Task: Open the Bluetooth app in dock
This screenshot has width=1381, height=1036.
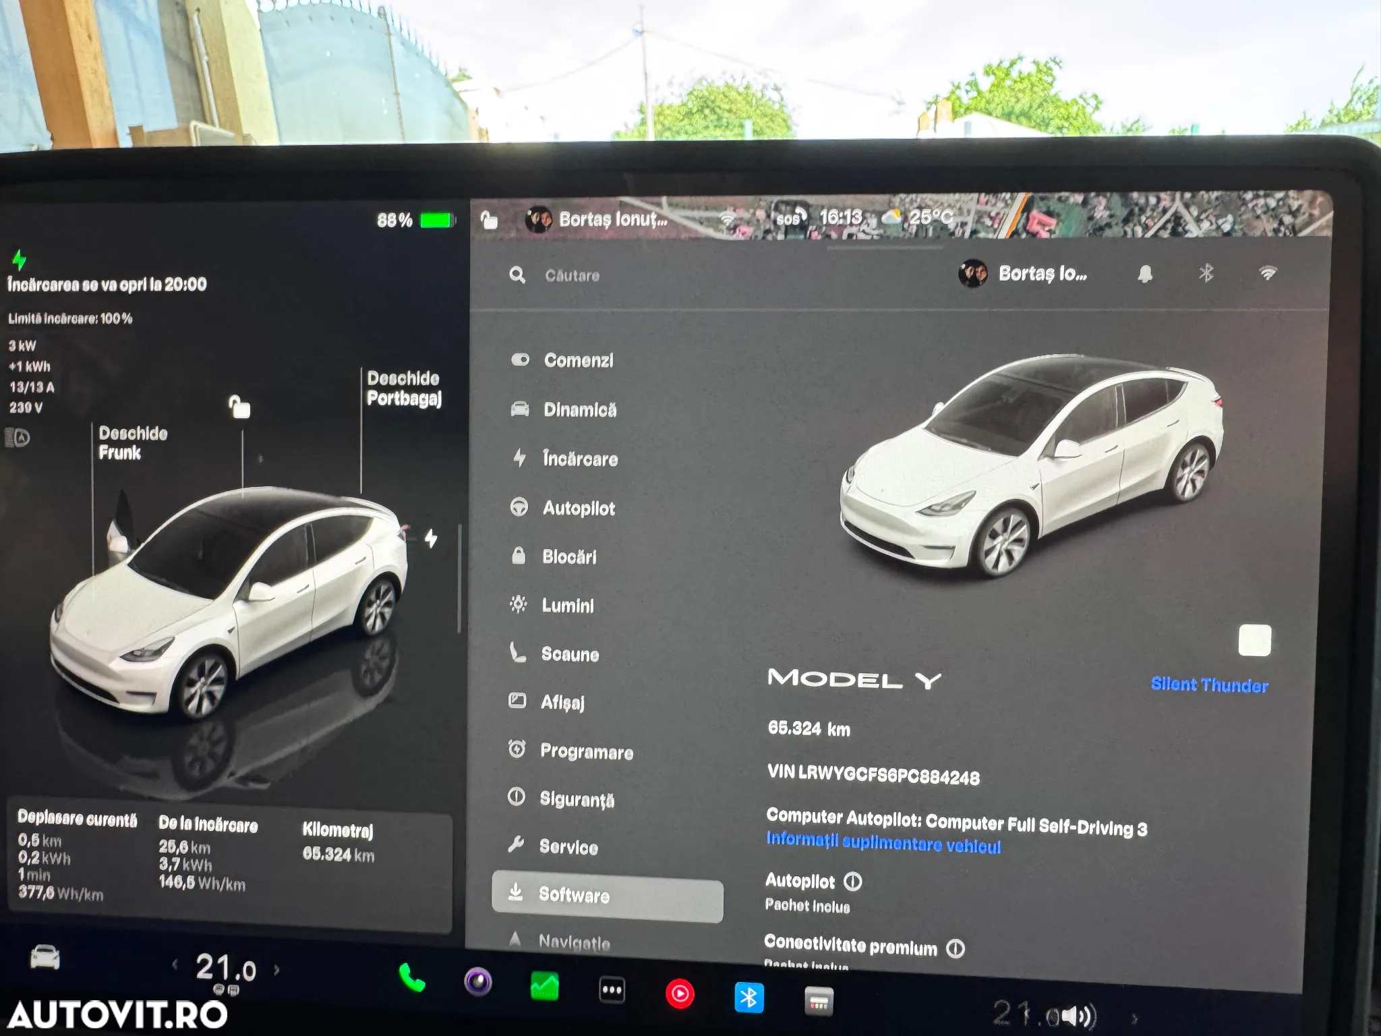Action: [748, 998]
